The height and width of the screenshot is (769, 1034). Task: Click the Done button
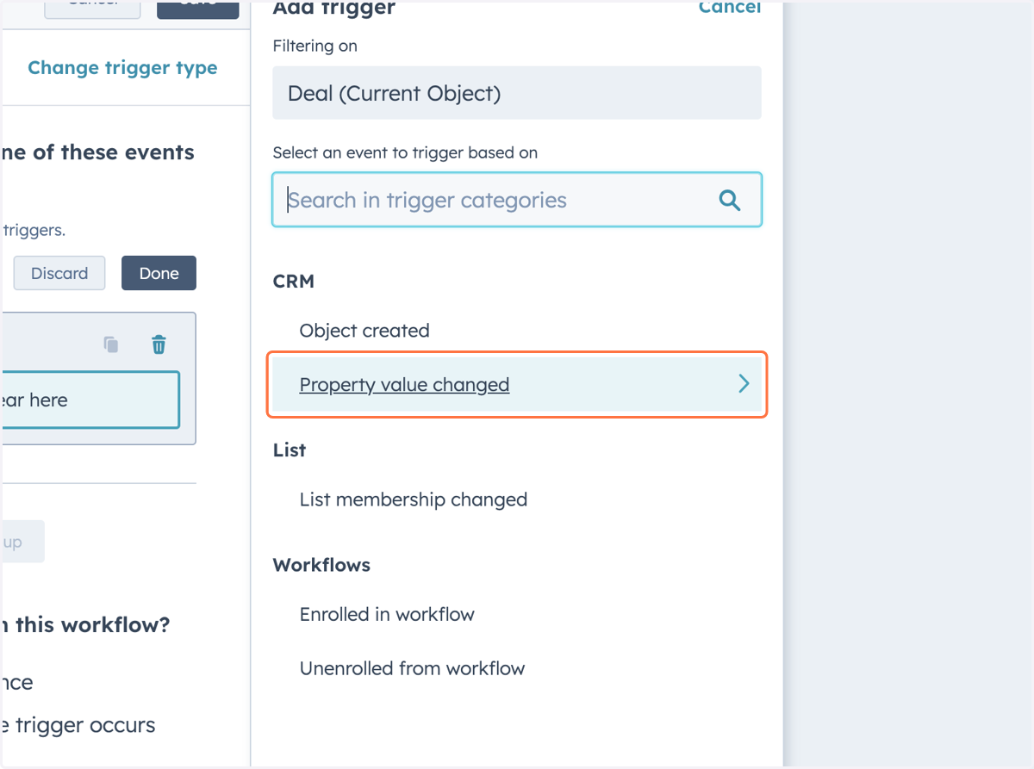tap(159, 273)
